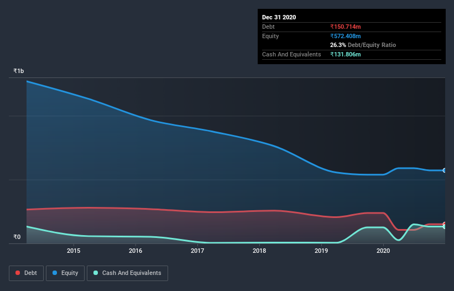
Task: Click the teal Cash endpoint marker on chart
Action: 445,227
